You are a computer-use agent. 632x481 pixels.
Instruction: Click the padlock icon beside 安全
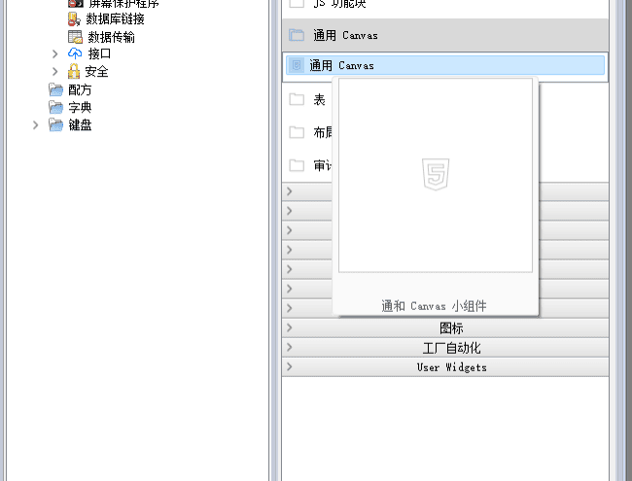[x=75, y=72]
